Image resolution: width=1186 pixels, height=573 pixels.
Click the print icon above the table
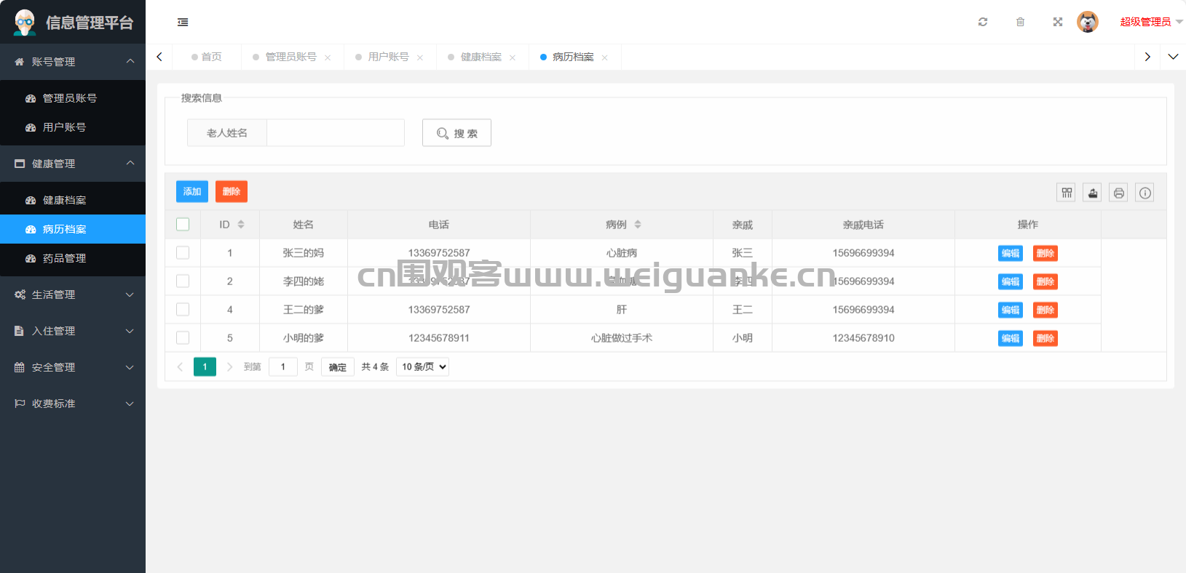pos(1119,193)
